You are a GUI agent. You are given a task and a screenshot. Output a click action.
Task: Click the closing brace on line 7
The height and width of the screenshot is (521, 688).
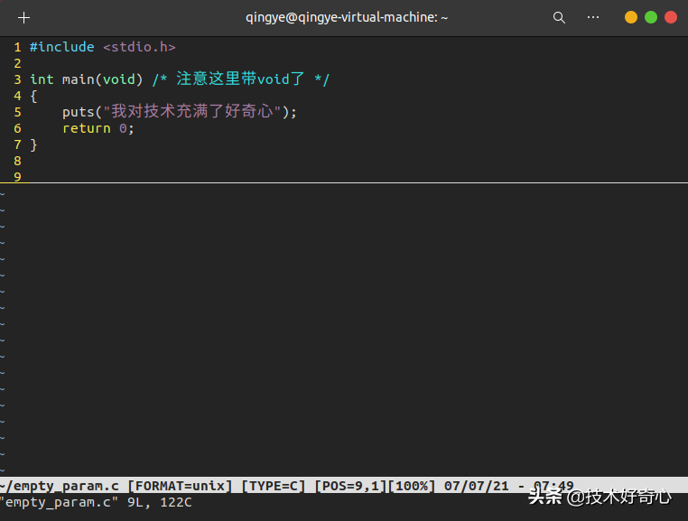(x=33, y=144)
